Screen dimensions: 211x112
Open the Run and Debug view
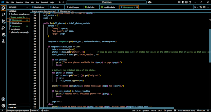[3, 28]
